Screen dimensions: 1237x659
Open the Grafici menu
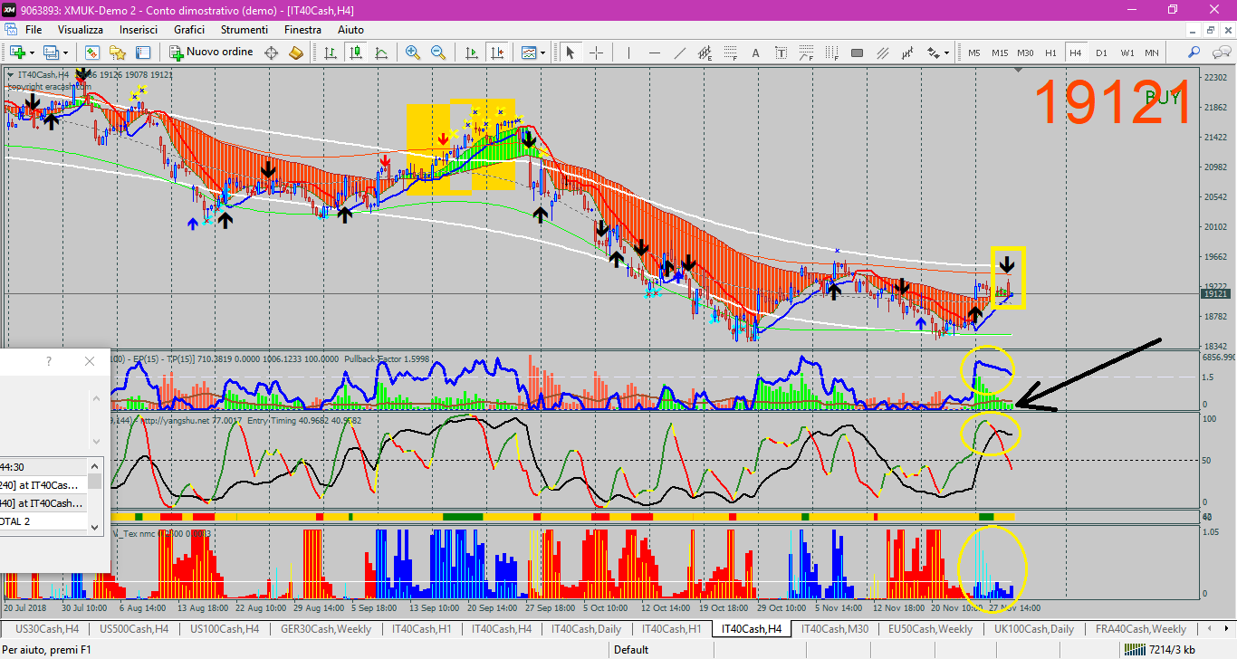[189, 30]
